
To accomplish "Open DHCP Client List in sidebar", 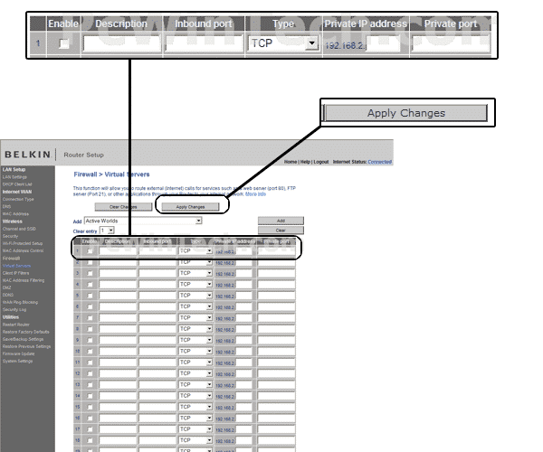I will (x=17, y=184).
